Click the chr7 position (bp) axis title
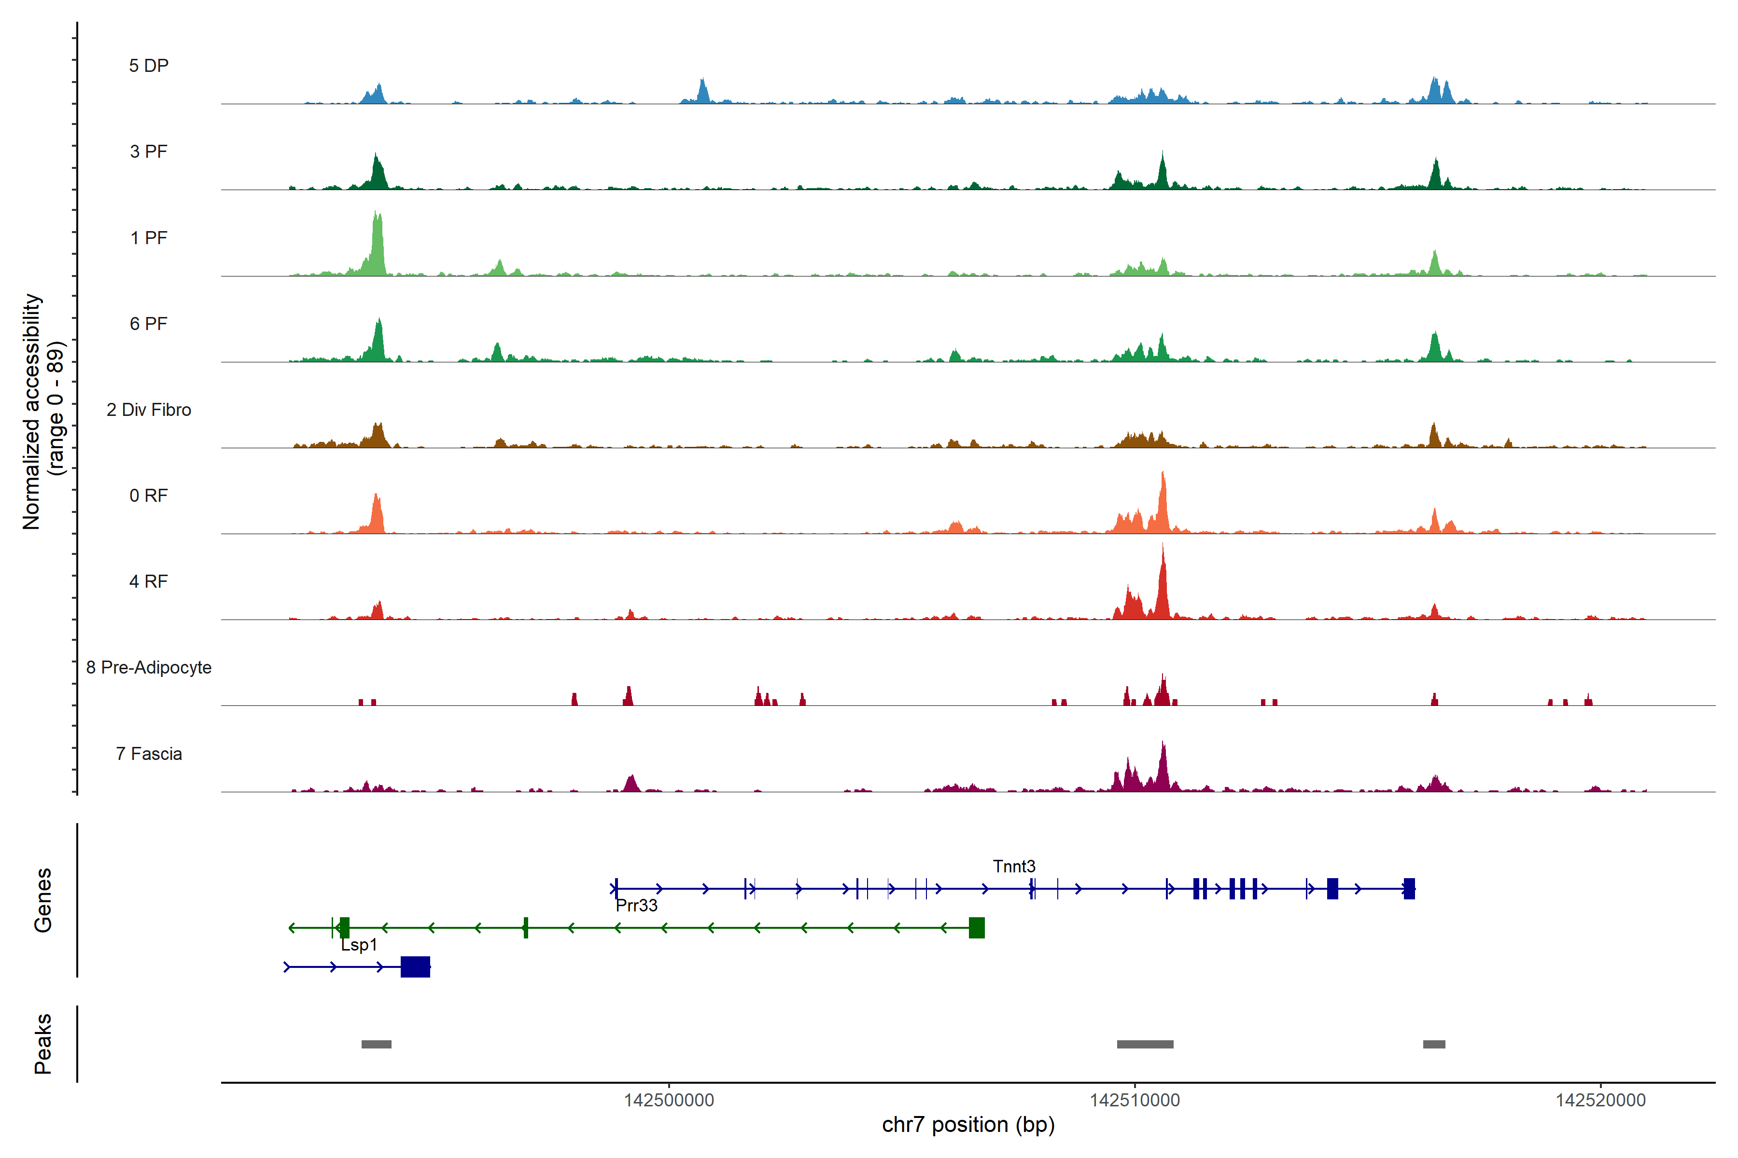The height and width of the screenshot is (1158, 1738). [x=968, y=1125]
